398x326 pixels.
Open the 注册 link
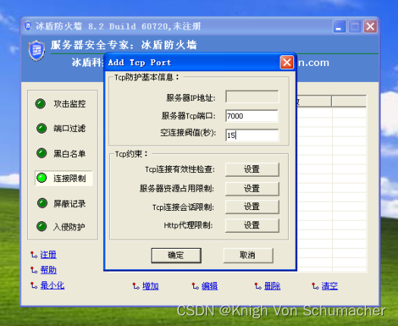(49, 255)
